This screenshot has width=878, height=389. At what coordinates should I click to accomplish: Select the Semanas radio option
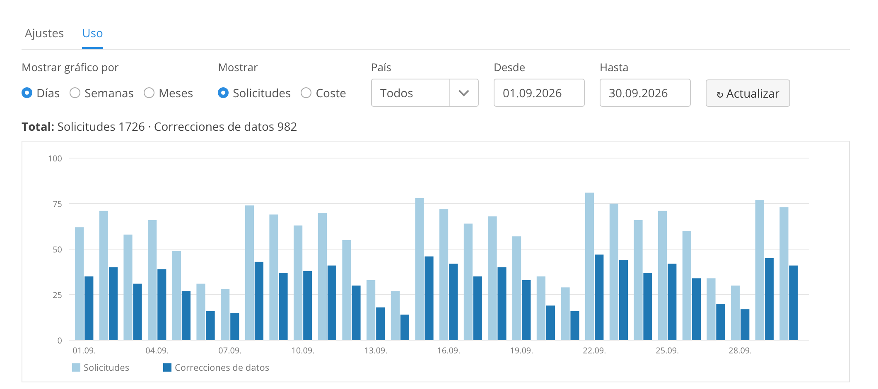click(x=75, y=93)
